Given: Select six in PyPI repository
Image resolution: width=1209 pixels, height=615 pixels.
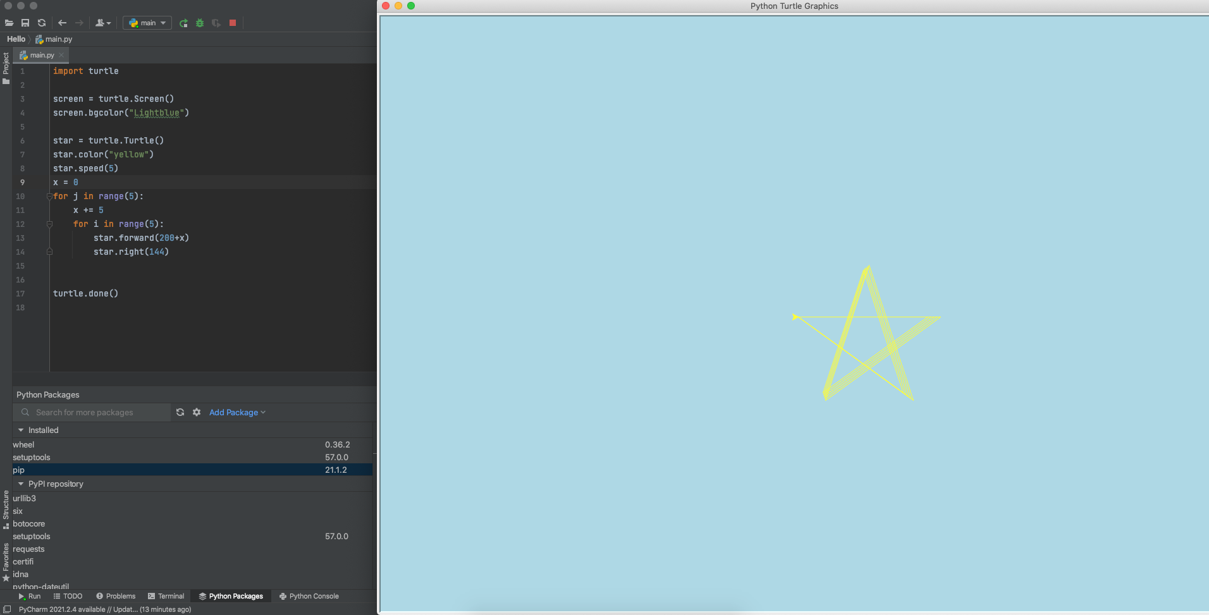Looking at the screenshot, I should pos(192,511).
